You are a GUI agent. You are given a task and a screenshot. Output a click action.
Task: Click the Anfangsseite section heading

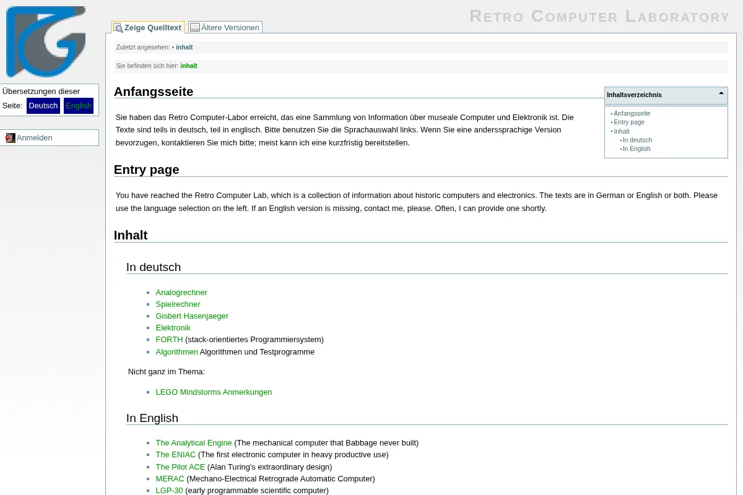(154, 92)
